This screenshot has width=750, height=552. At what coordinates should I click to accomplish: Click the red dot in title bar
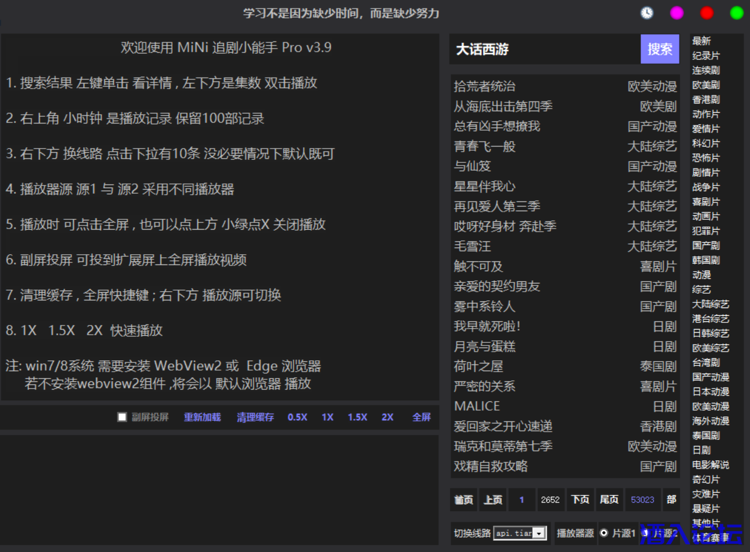coord(707,13)
